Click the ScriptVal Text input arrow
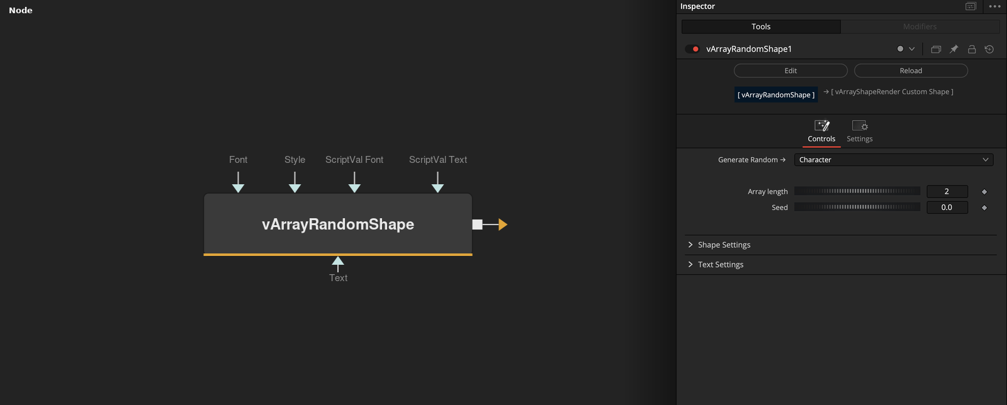The width and height of the screenshot is (1007, 405). click(x=438, y=182)
